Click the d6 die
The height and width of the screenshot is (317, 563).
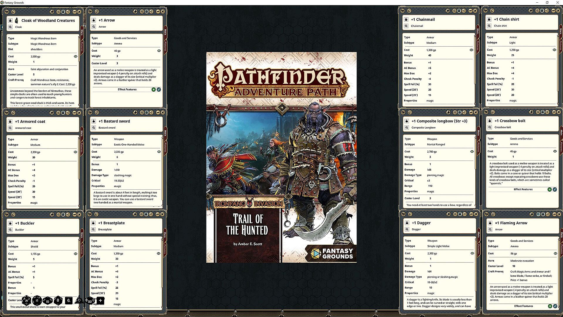(x=68, y=300)
